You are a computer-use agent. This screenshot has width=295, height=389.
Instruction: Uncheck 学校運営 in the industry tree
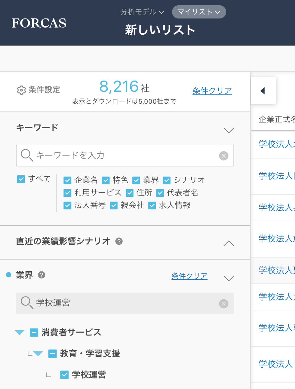pos(65,375)
